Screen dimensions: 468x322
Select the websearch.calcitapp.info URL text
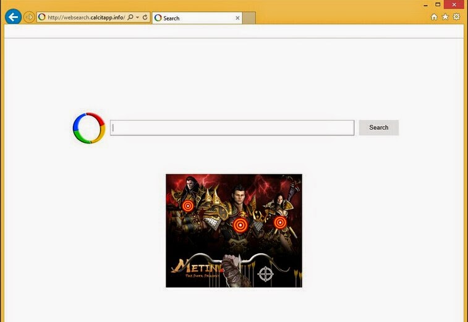click(x=87, y=17)
